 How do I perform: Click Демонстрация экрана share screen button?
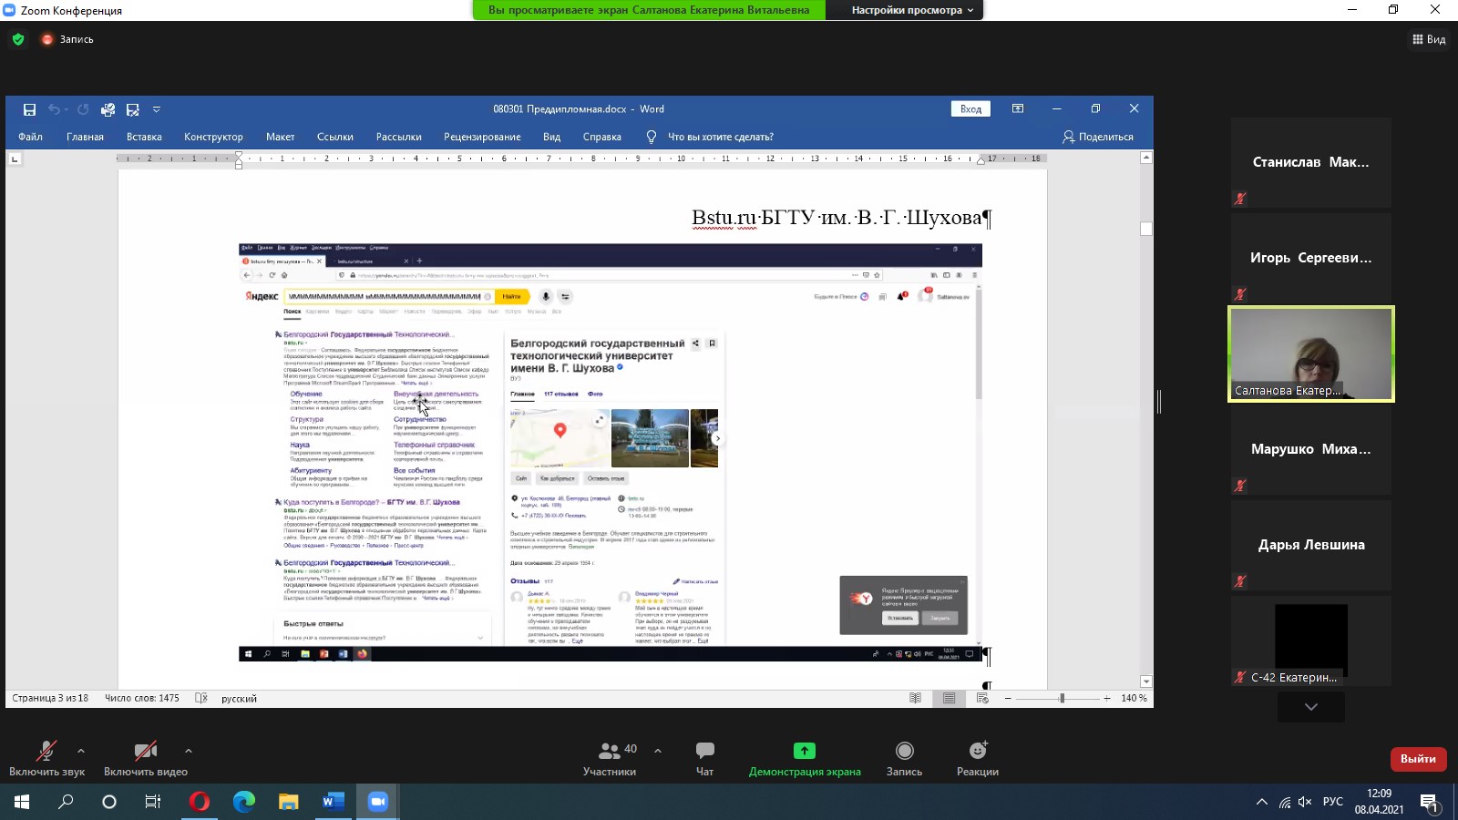coord(805,758)
